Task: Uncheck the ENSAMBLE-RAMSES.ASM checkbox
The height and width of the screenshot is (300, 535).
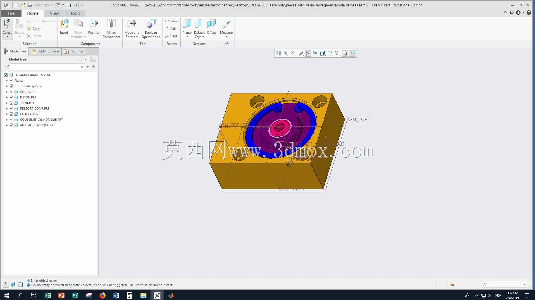Action: 6,75
